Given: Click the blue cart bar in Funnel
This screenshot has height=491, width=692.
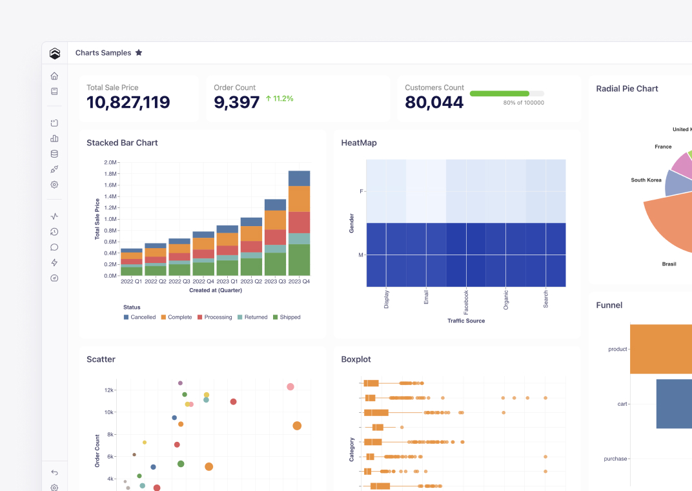Looking at the screenshot, I should [x=674, y=404].
